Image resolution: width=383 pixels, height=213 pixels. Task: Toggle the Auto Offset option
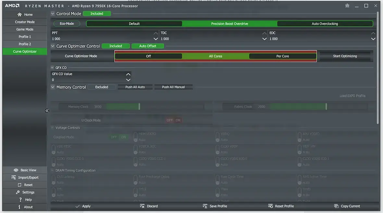click(x=148, y=46)
